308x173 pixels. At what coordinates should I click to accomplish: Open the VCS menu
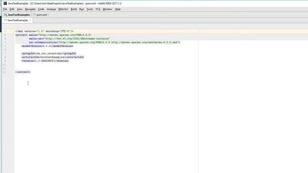98,9
